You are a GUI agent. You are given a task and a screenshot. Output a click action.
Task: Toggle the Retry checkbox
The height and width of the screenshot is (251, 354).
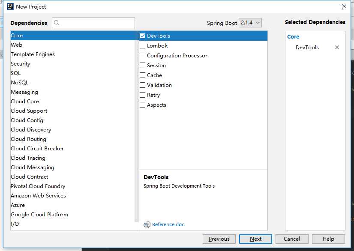(142, 95)
